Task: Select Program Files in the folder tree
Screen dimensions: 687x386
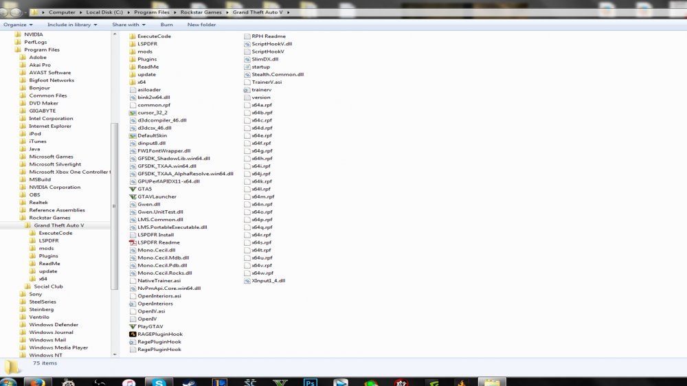Action: click(x=42, y=49)
